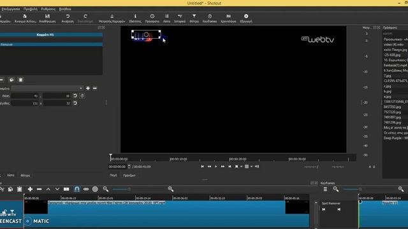Save preset with the plus button

[x=88, y=88]
